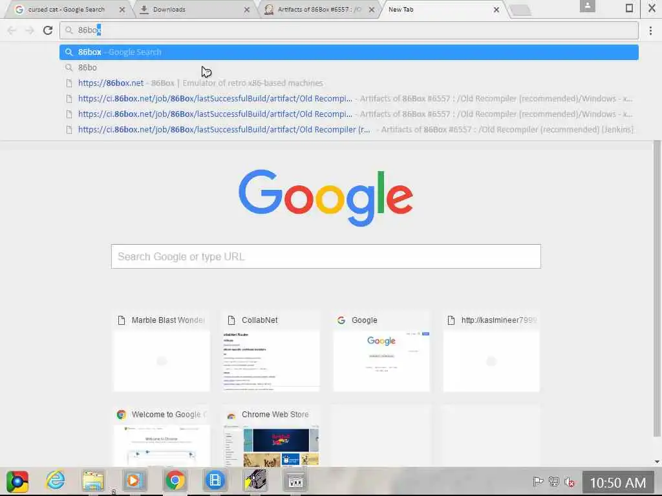The width and height of the screenshot is (662, 496).
Task: Click the Search Google or type URL box
Action: (326, 256)
